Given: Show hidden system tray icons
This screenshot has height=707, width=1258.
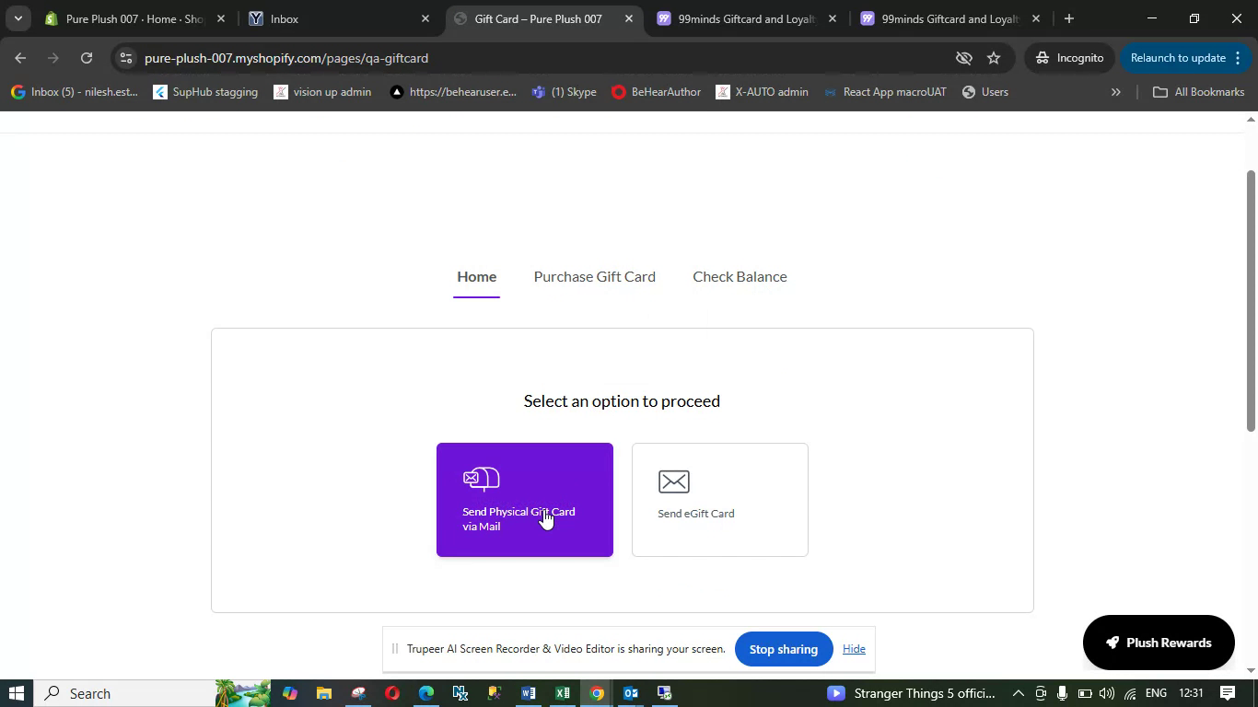Looking at the screenshot, I should pyautogui.click(x=1018, y=693).
